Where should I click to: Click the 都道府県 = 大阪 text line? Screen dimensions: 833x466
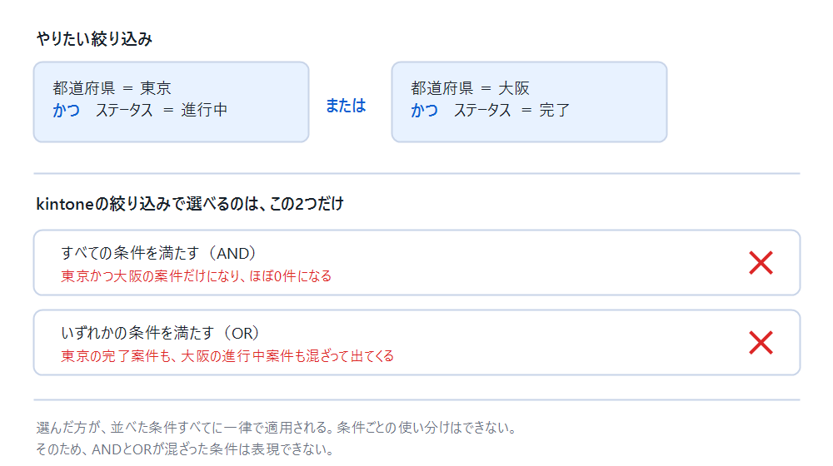point(470,87)
